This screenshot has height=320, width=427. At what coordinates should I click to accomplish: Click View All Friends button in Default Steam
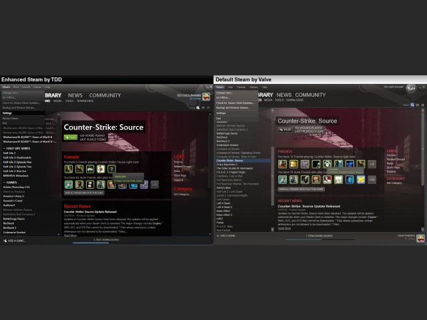tap(301, 189)
